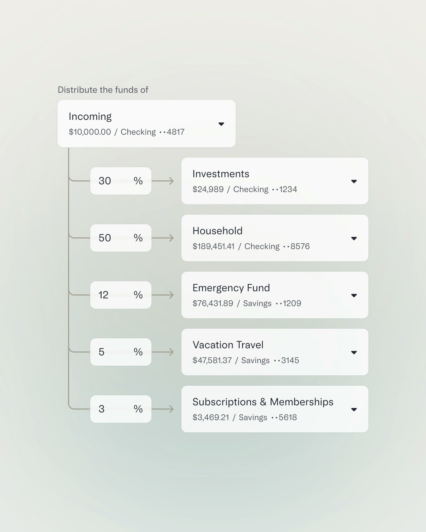
Task: Click the Distribute the funds of heading
Action: 103,90
